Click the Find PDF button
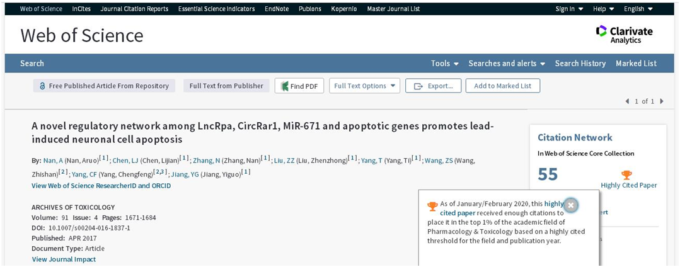Viewport: 680px width, 267px height. coord(299,86)
